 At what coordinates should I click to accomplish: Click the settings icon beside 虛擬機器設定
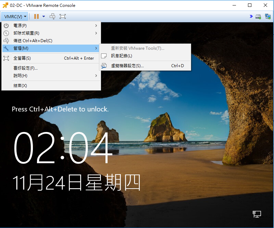pos(104,65)
